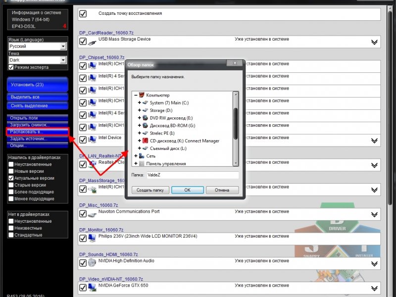Image resolution: width=396 pixels, height=297 pixels.
Task: Expand the Сеть tree node
Action: tap(136, 156)
